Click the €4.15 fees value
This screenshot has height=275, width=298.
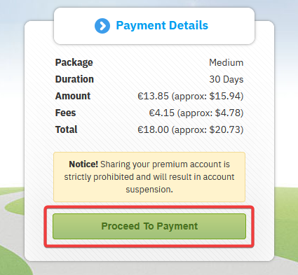coord(162,113)
